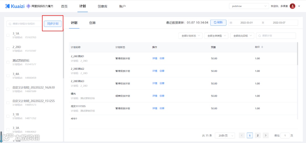This screenshot has height=143, width=306.
Task: Open 创意 for 2_28D测试2
Action: [x=162, y=71]
